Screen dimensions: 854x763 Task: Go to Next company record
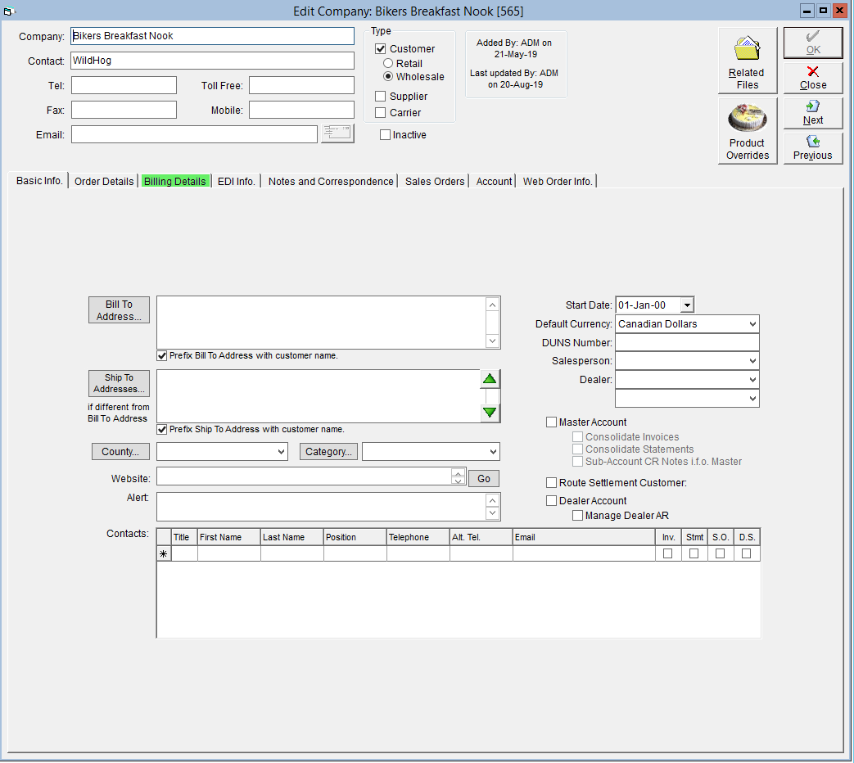[812, 113]
